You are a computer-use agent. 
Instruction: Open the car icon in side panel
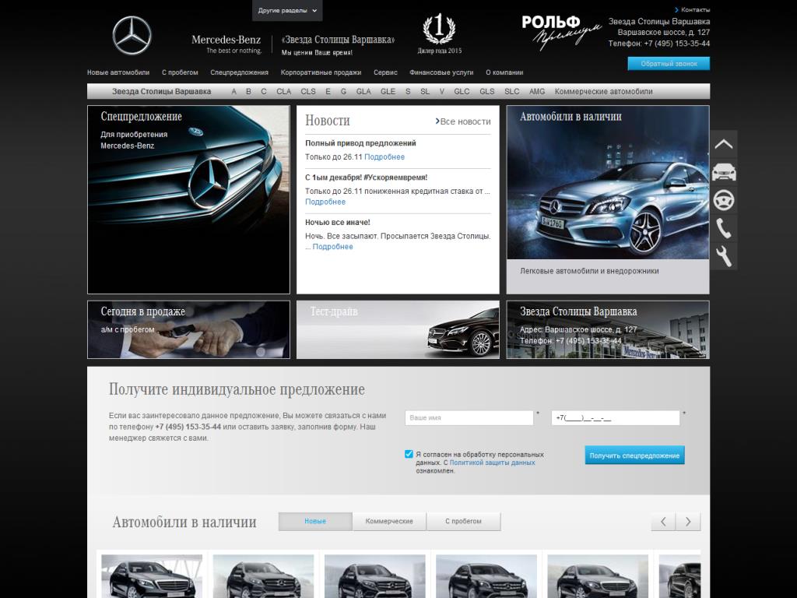(723, 172)
